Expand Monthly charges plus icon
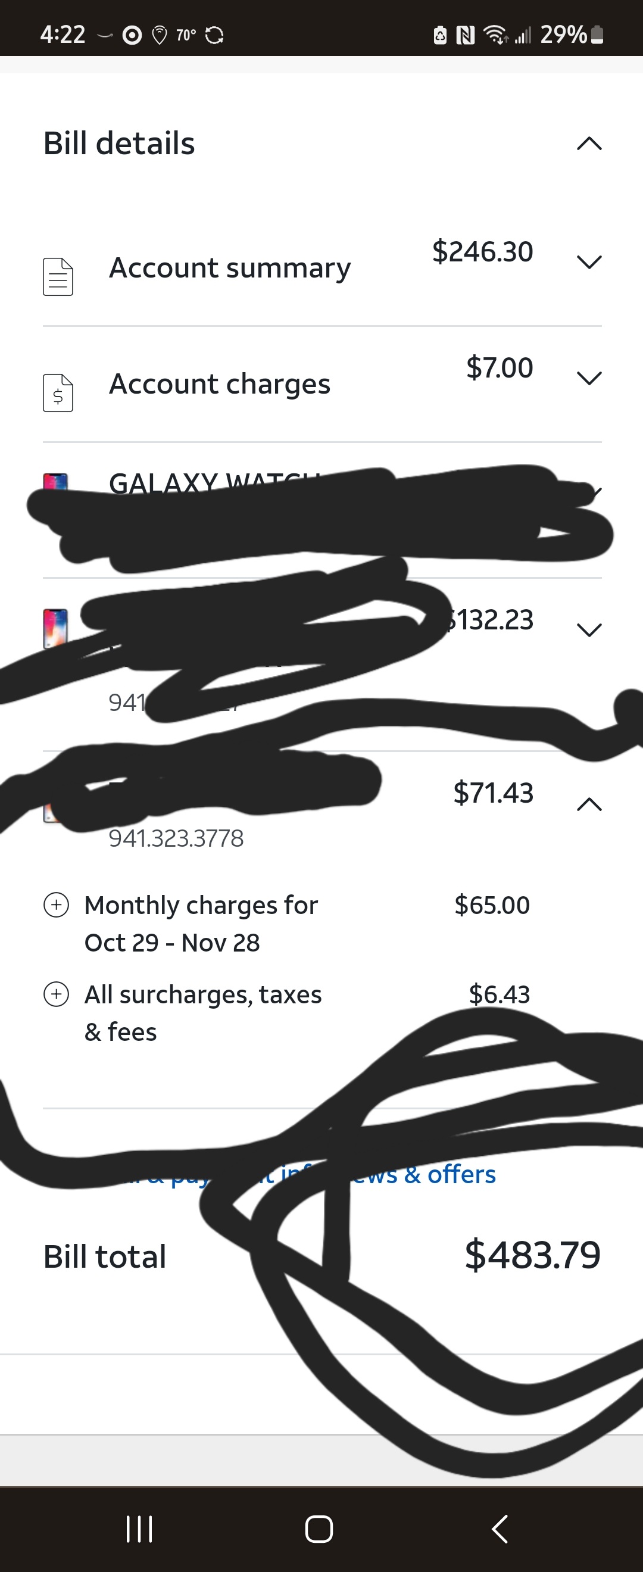643x1572 pixels. 56,904
